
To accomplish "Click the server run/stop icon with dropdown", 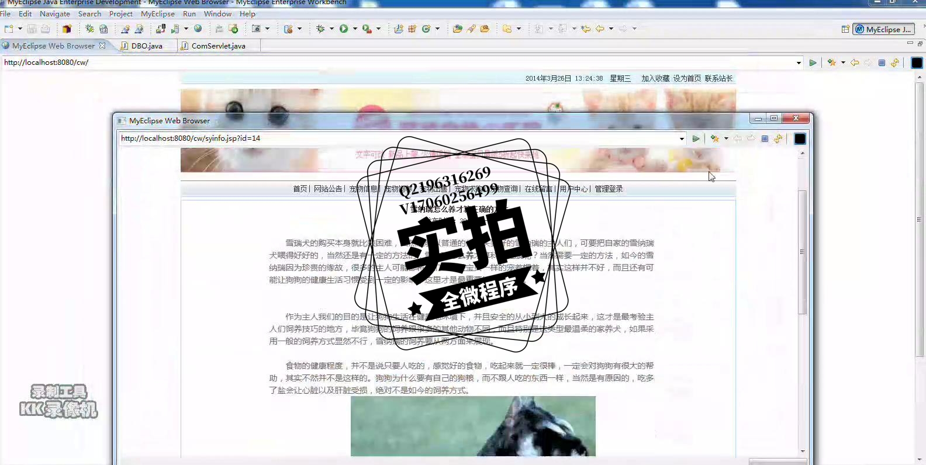I will coord(175,29).
